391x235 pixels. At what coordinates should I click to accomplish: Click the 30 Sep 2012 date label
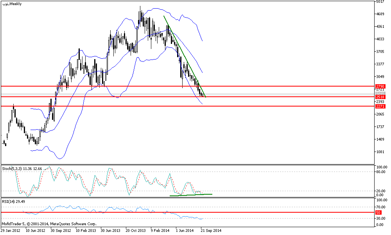[x=61, y=231]
